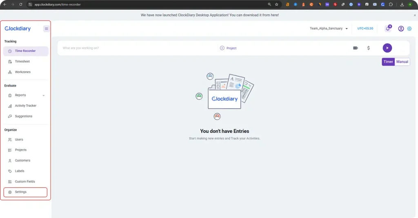The image size is (418, 218).
Task: Dismiss the desktop application announcement banner
Action: 415,15
